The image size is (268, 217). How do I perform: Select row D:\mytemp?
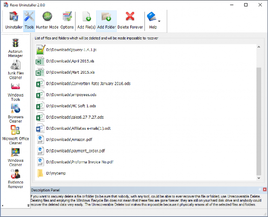[x=146, y=173]
